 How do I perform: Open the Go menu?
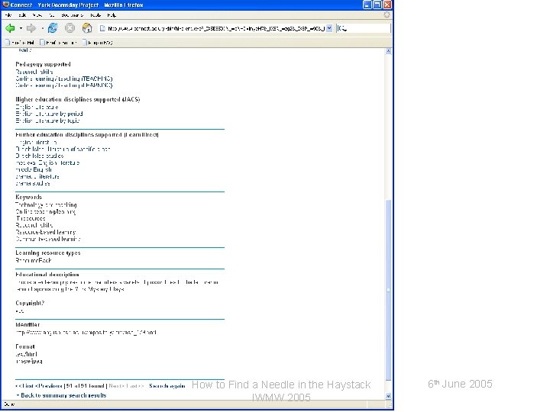tap(52, 15)
